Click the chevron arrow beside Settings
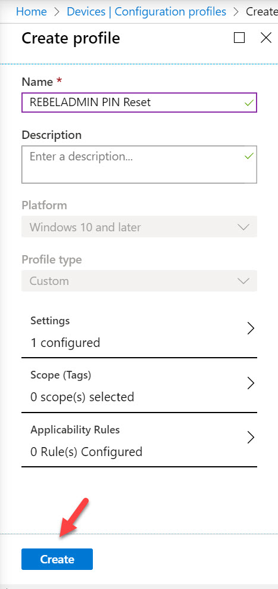The image size is (278, 589). 251,328
